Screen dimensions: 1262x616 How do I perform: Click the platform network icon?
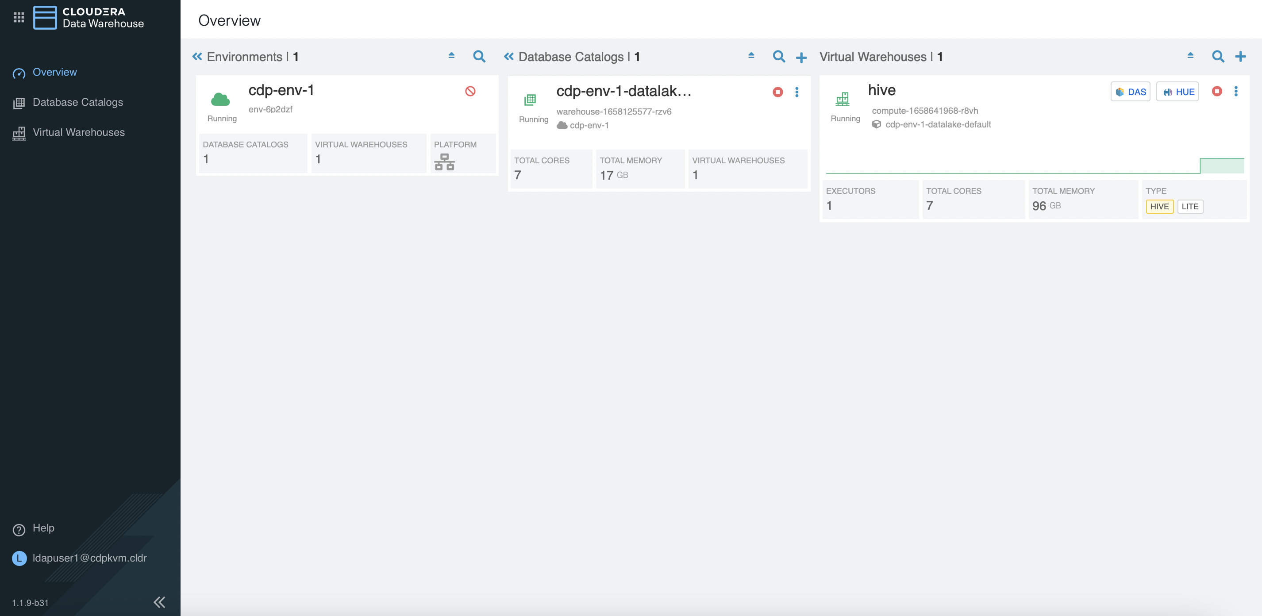coord(444,162)
